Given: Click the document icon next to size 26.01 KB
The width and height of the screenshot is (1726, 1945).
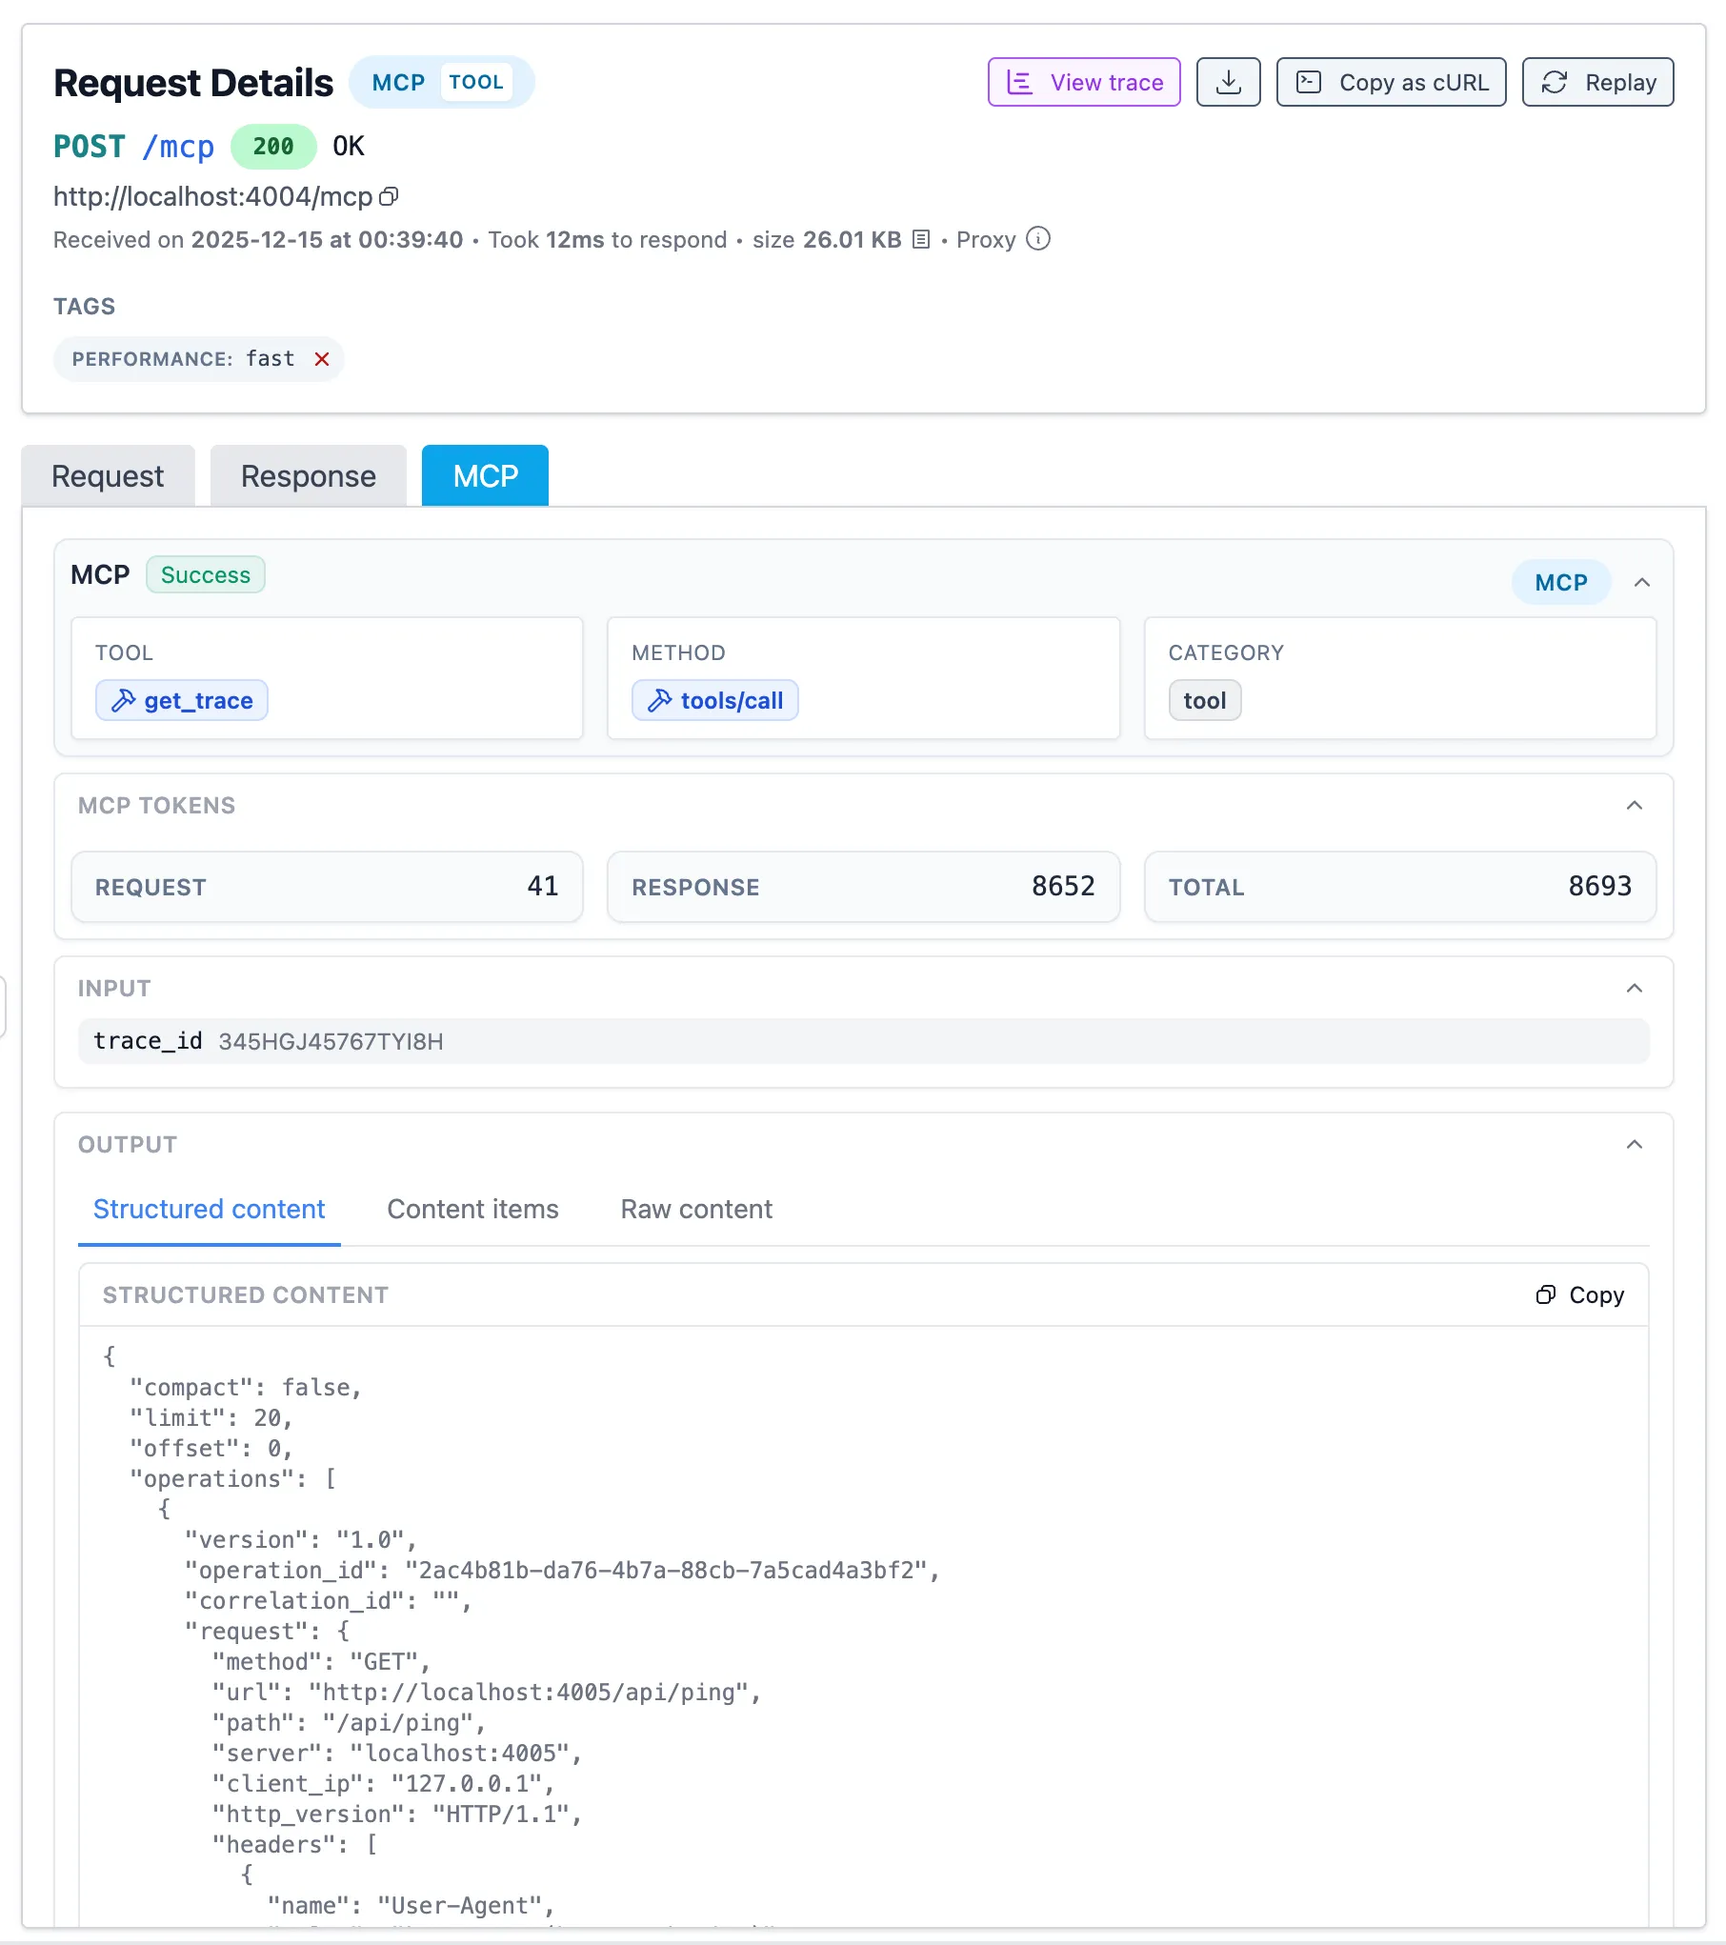Looking at the screenshot, I should tap(919, 240).
